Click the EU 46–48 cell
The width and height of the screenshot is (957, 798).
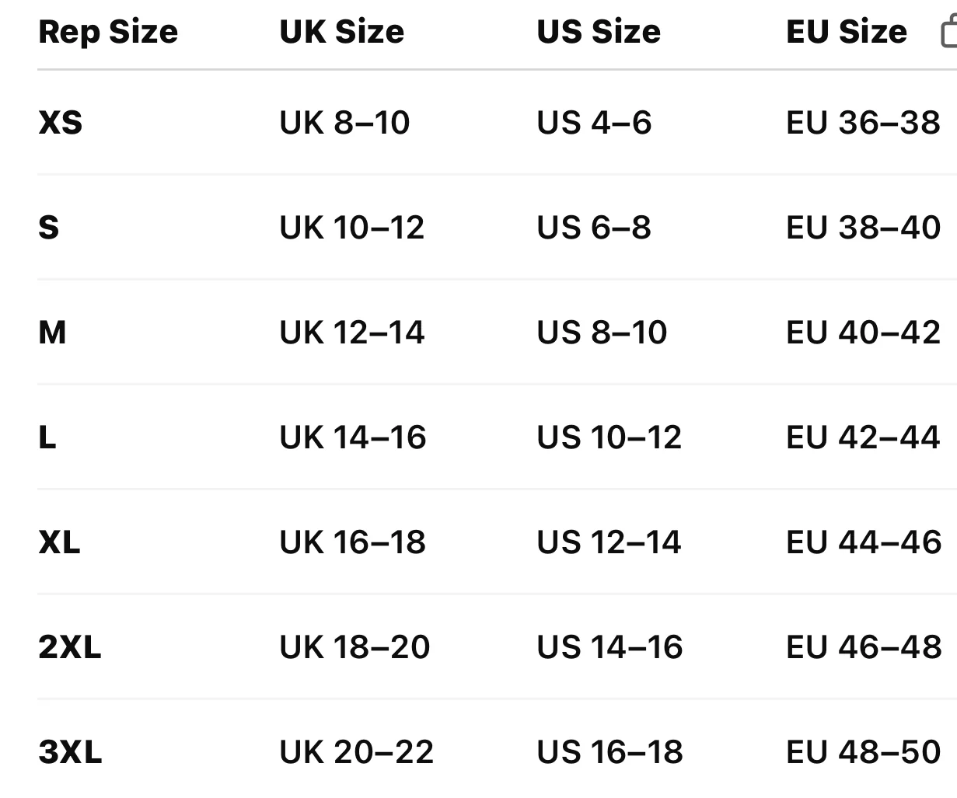(863, 647)
